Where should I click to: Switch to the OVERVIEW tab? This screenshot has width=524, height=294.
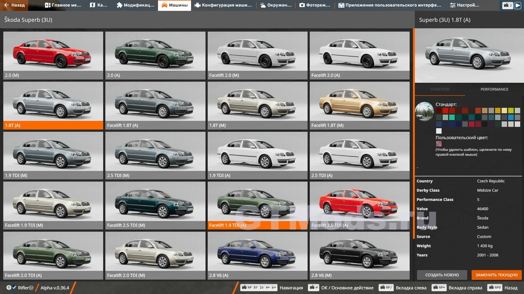coord(440,89)
